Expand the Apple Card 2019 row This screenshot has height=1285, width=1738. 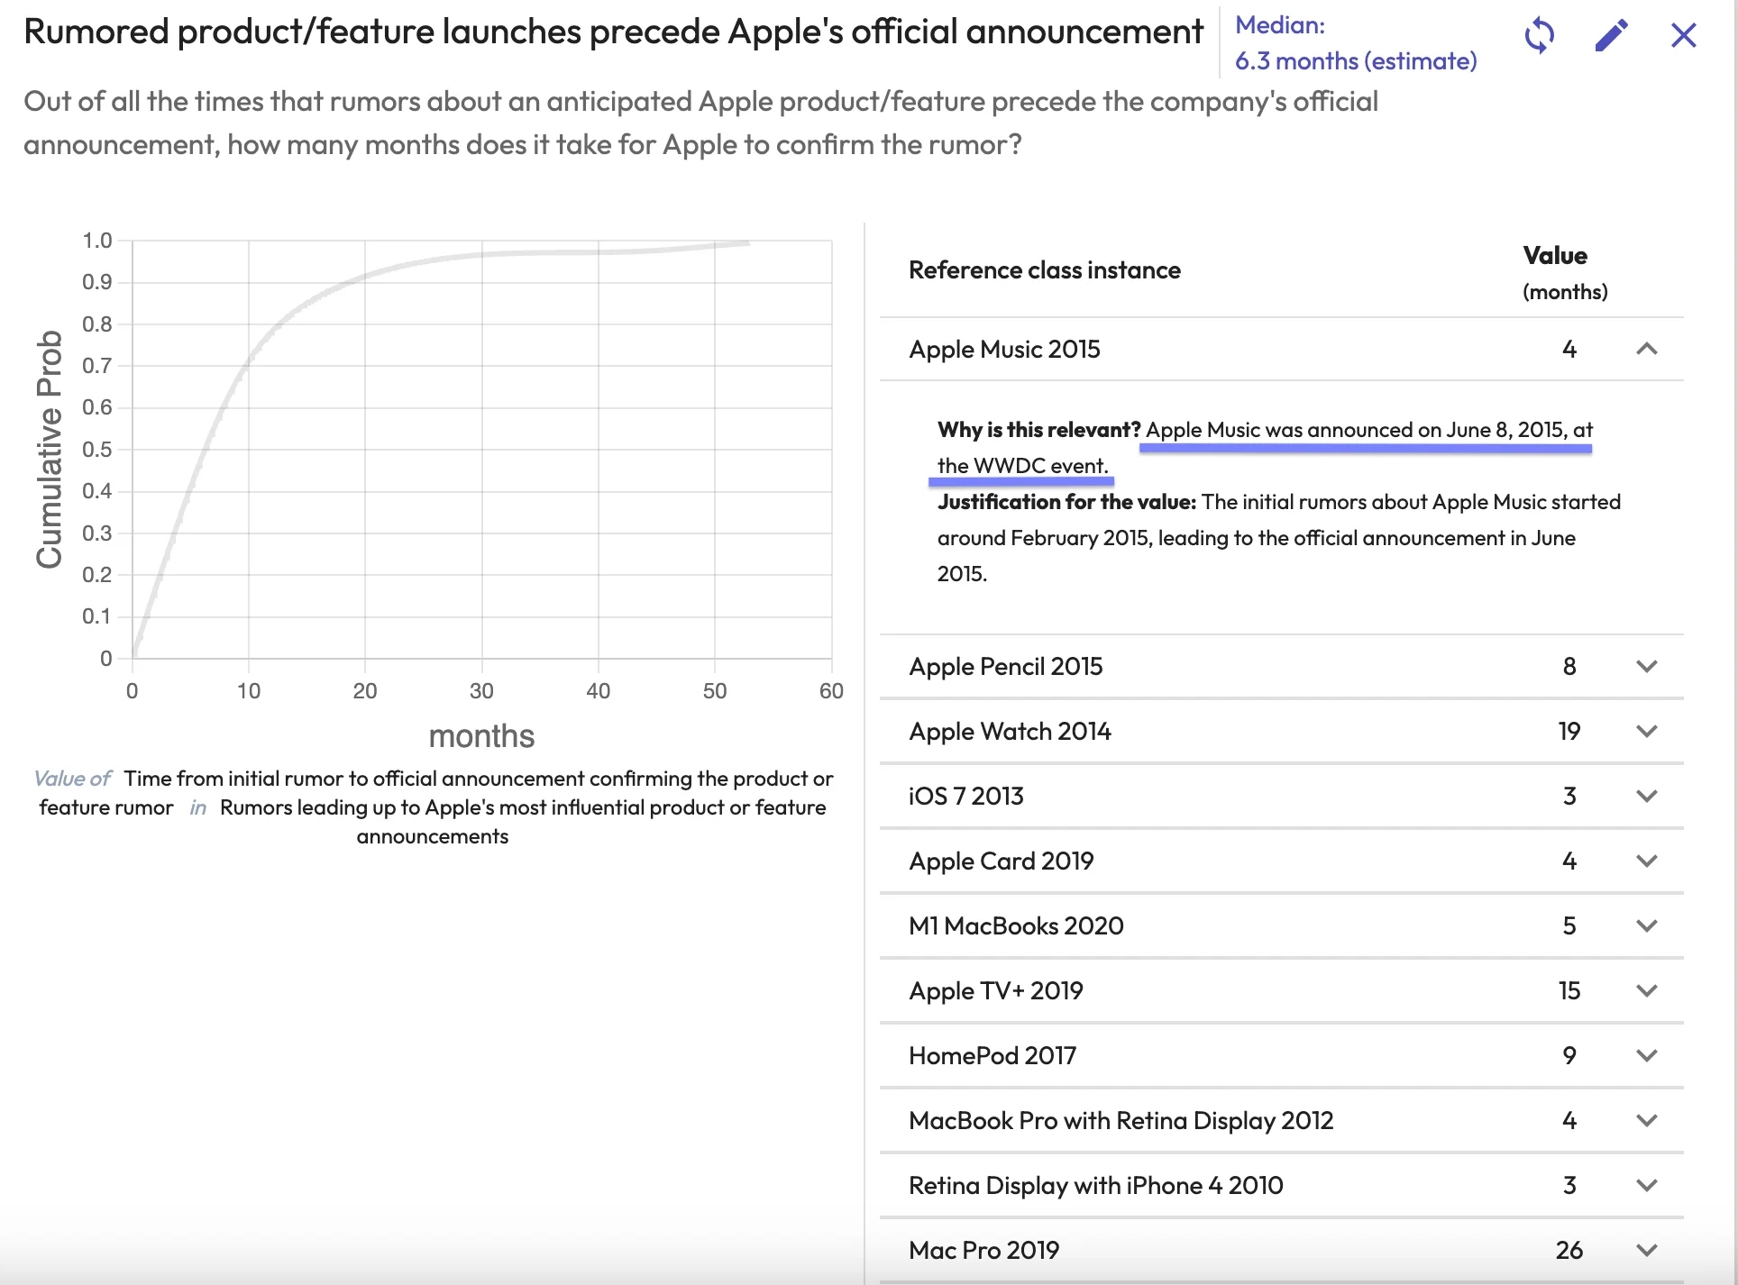pyautogui.click(x=1646, y=861)
